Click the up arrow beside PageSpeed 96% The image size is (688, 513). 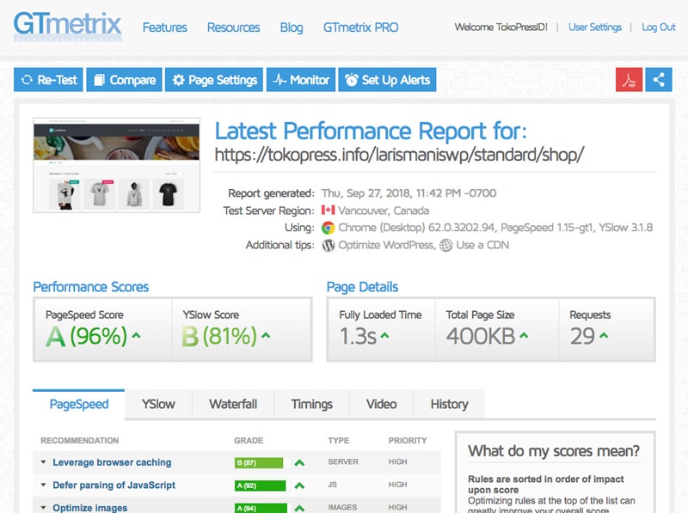pyautogui.click(x=137, y=335)
